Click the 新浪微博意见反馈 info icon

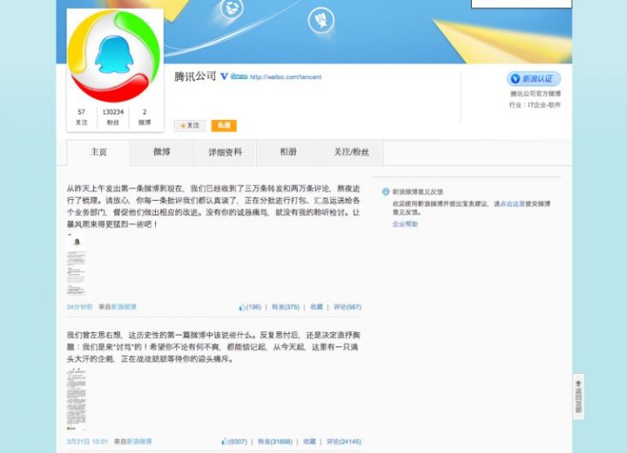(x=386, y=192)
